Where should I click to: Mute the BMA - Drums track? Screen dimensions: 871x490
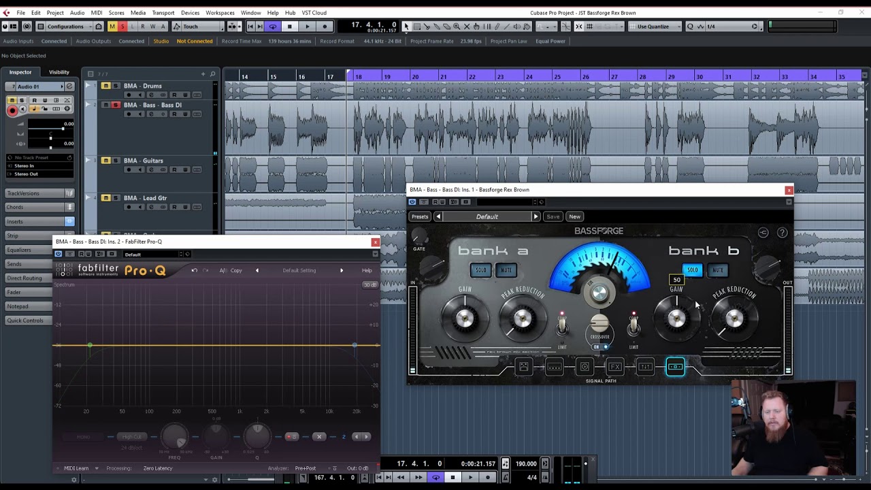pos(105,86)
